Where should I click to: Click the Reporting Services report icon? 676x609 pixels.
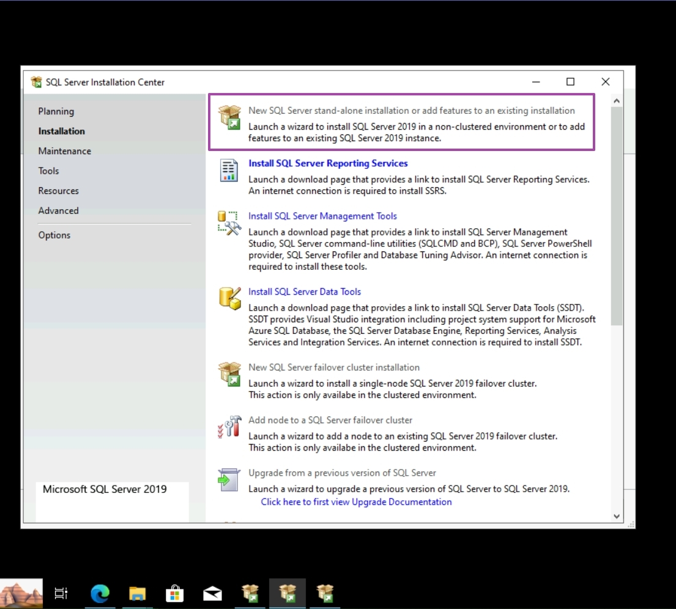click(x=229, y=170)
